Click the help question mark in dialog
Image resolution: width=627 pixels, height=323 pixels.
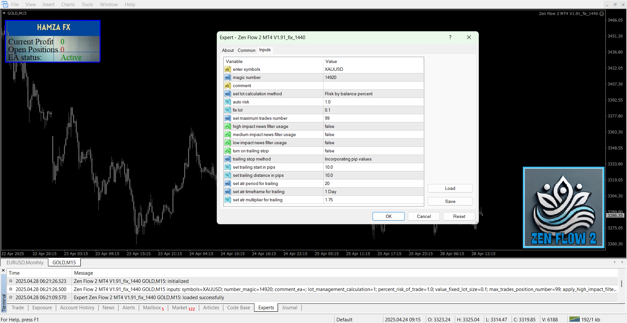click(450, 37)
